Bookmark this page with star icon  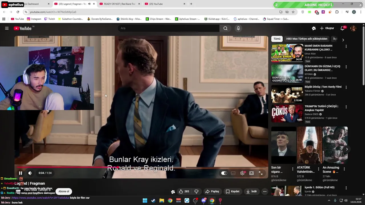[293, 12]
